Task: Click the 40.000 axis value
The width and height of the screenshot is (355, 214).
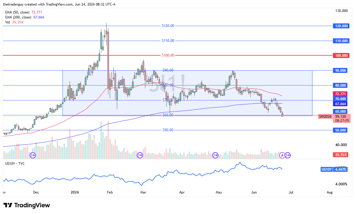Action: point(341,145)
